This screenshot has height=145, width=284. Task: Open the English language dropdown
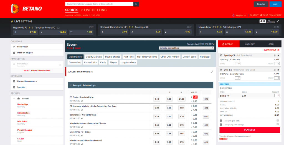point(239,15)
